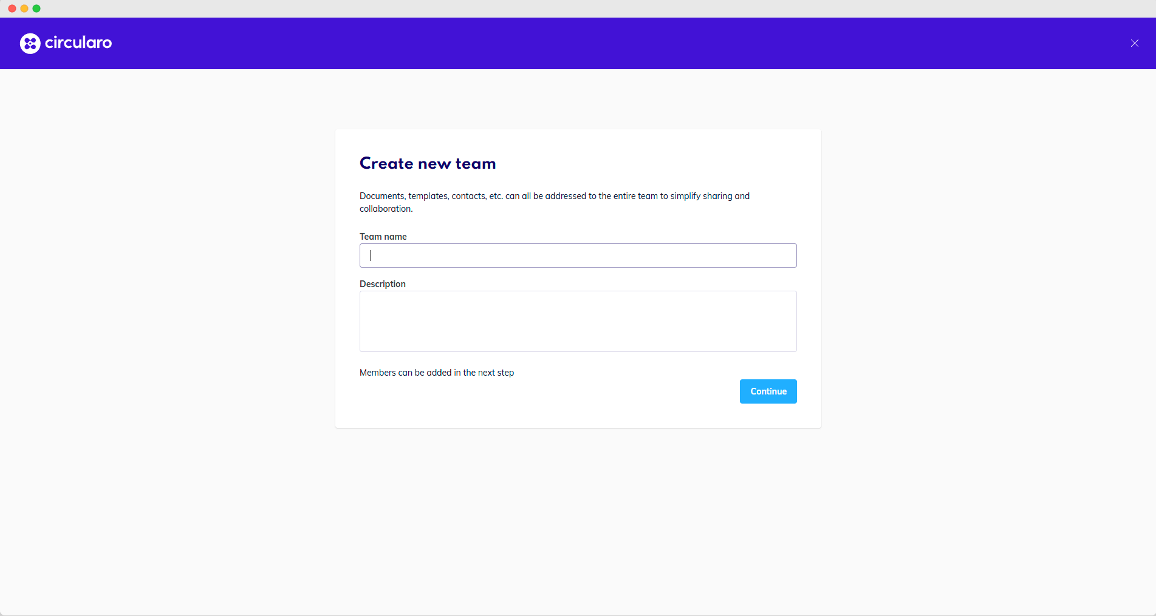Click the intro text about sharing and collaboration
This screenshot has width=1156, height=616.
(554, 202)
